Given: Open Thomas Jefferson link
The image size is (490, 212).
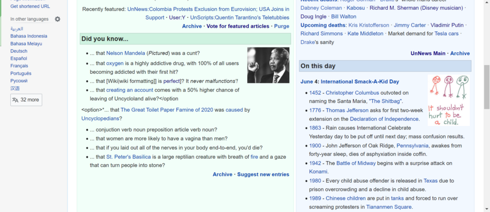Looking at the screenshot, I should (347, 110).
